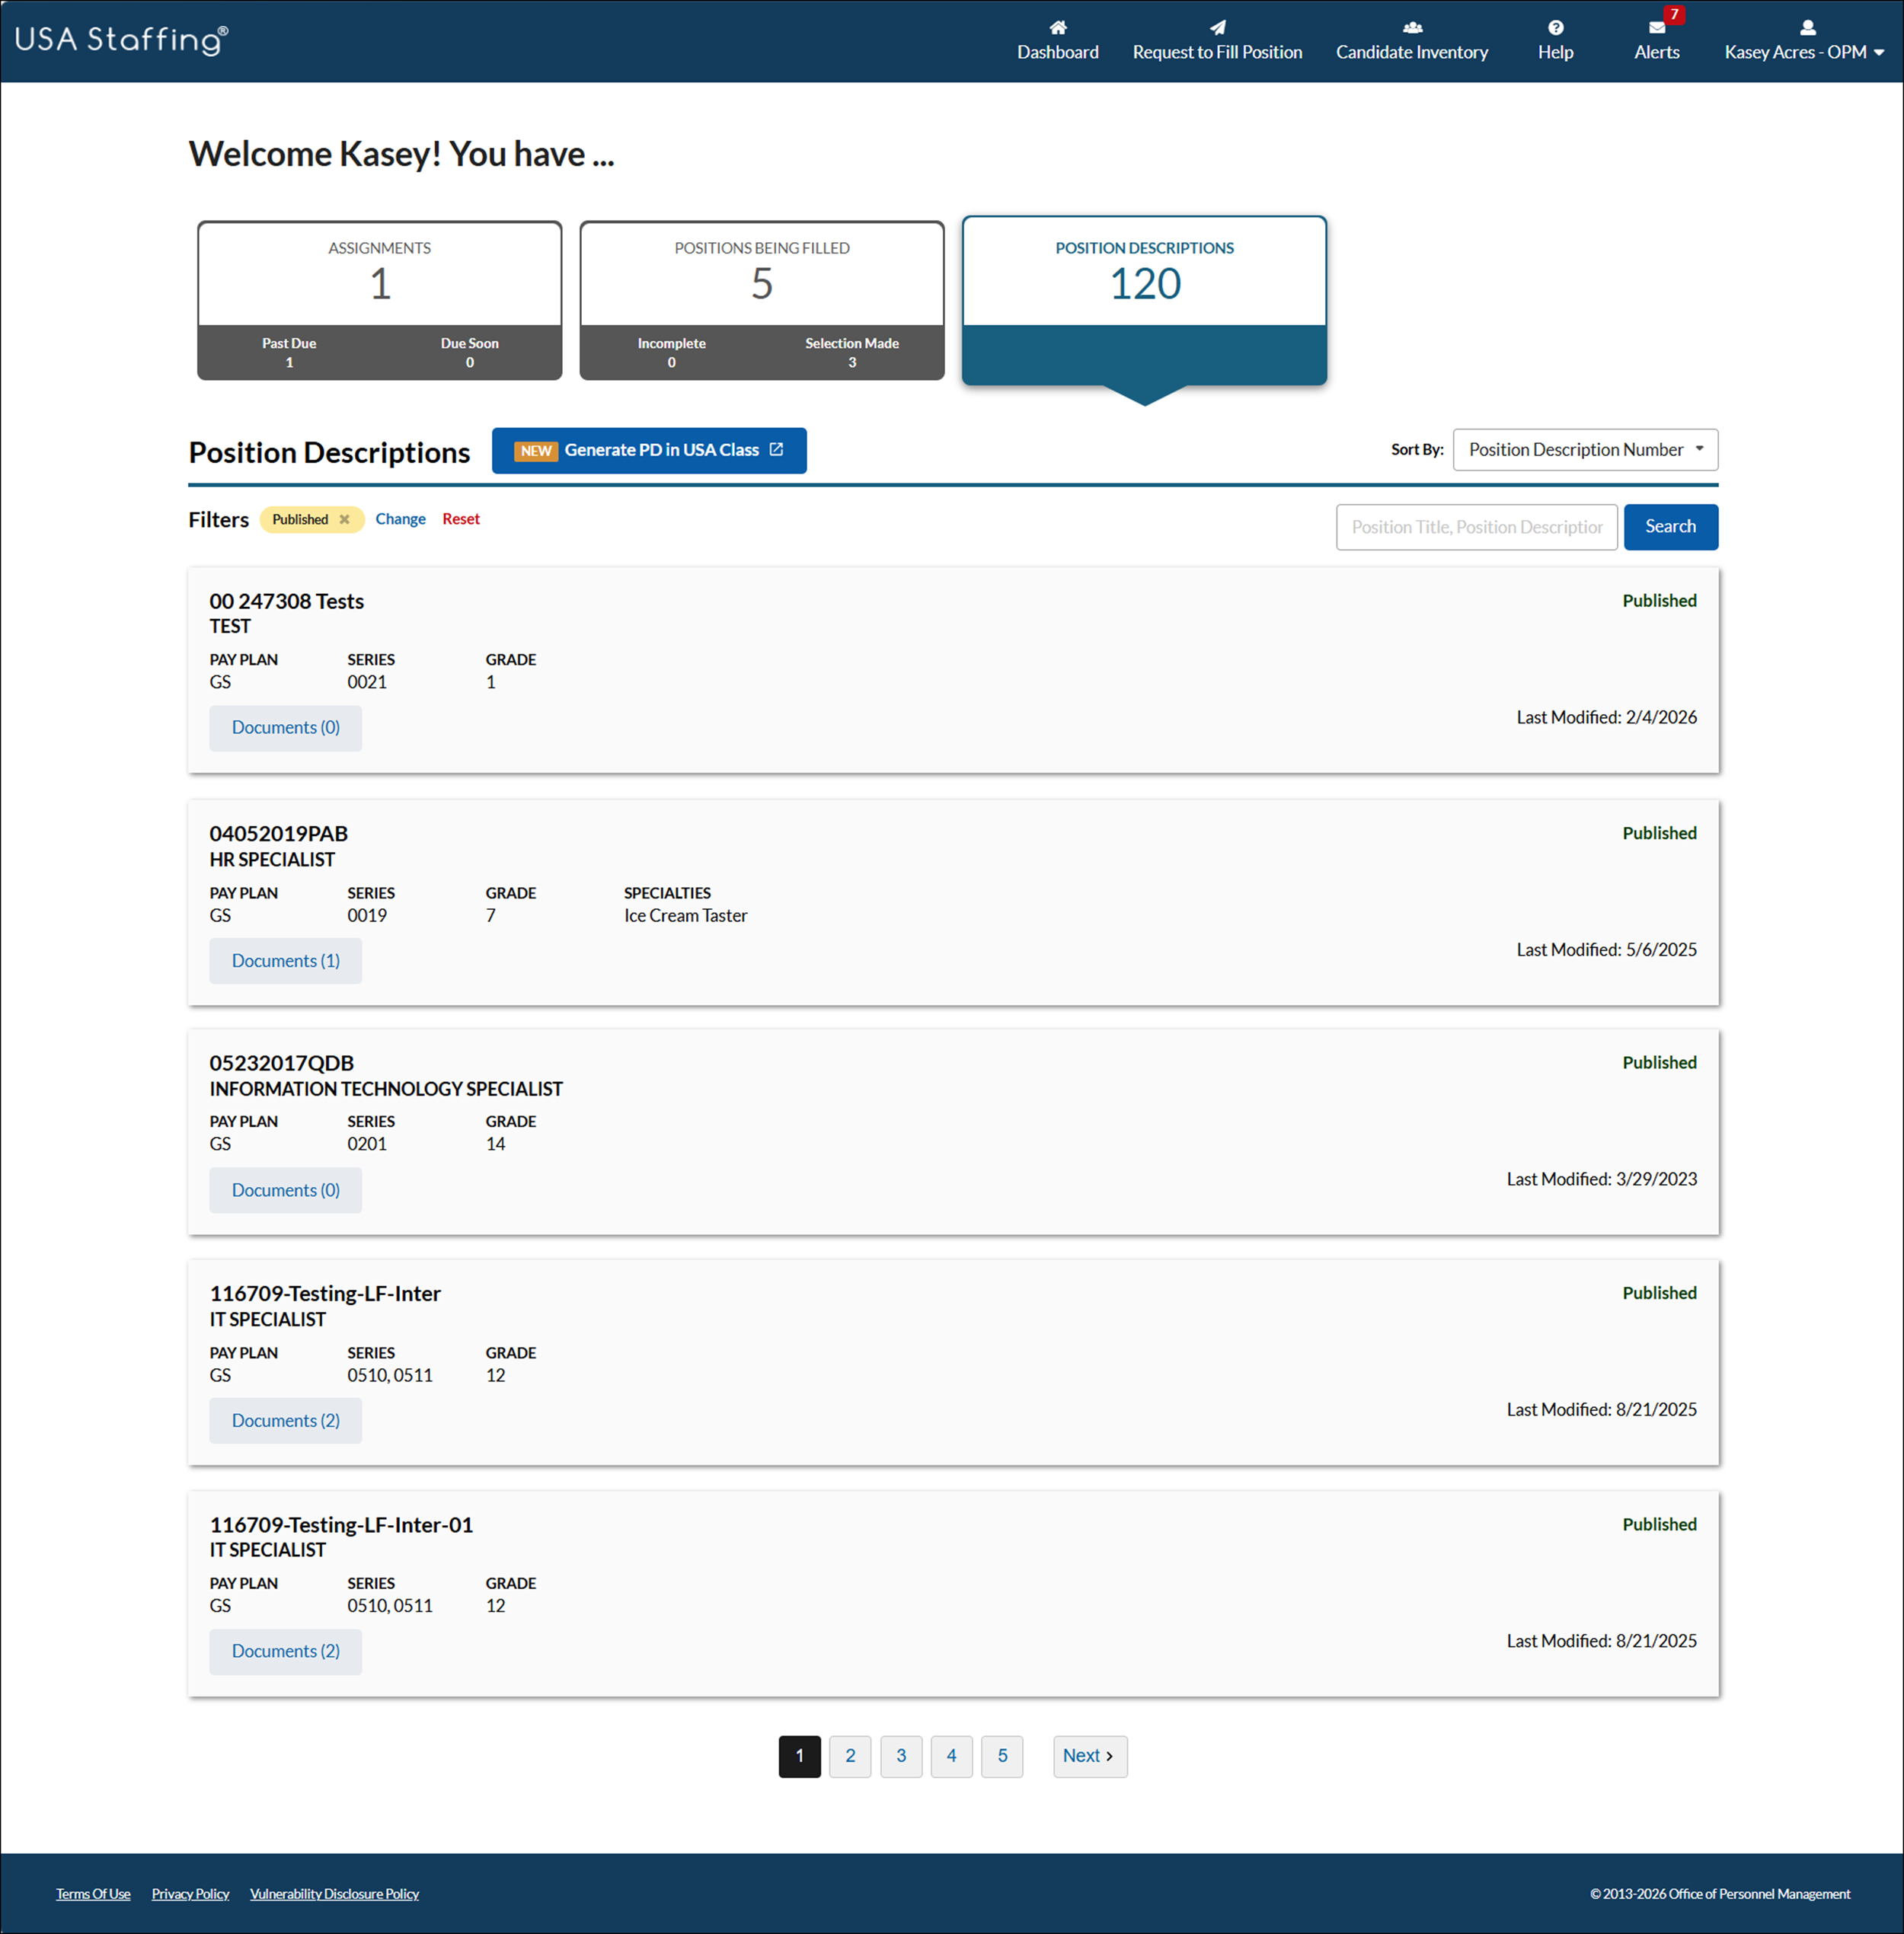Open Documents (0) for 05232017QDB

click(285, 1190)
